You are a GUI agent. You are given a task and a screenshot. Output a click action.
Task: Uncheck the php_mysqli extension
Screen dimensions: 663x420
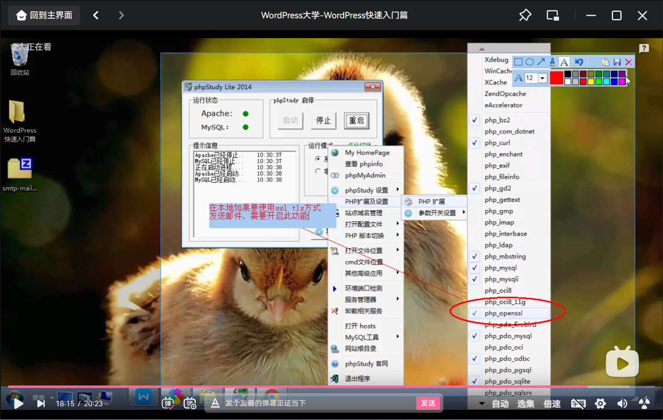(509, 279)
